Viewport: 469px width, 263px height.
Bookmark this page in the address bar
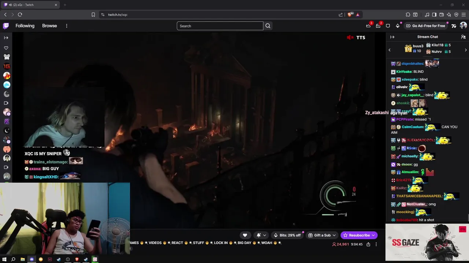coord(93,15)
